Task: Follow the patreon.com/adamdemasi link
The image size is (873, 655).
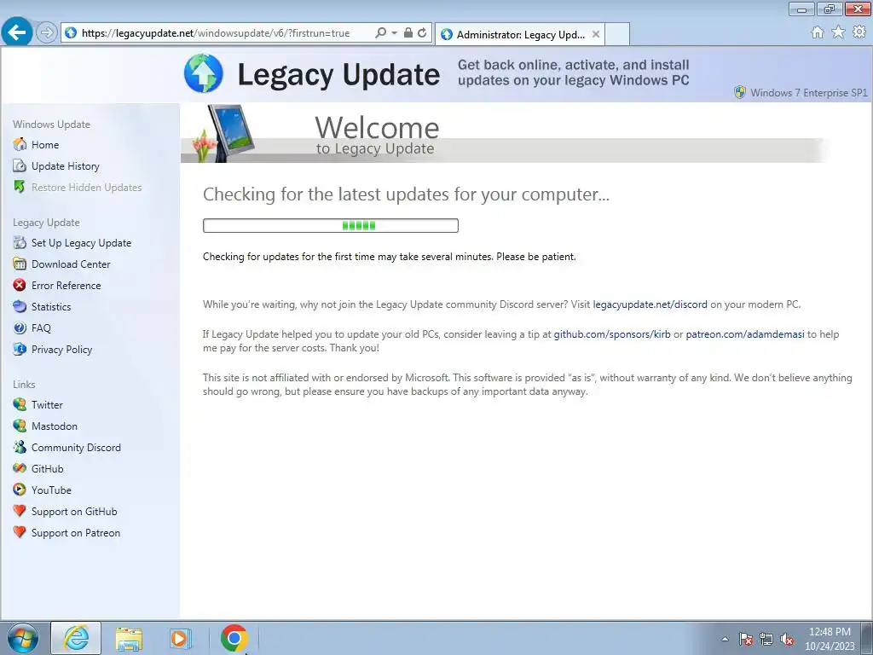Action: (x=745, y=334)
